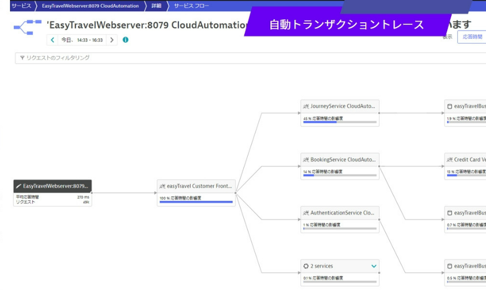Click Customer Frontend 100 % response bar

pos(196,202)
